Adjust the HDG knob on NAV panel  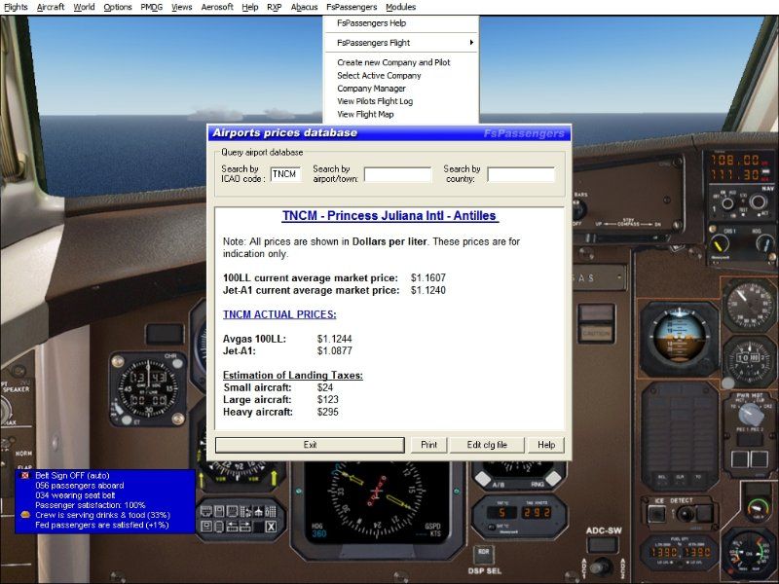[x=764, y=242]
